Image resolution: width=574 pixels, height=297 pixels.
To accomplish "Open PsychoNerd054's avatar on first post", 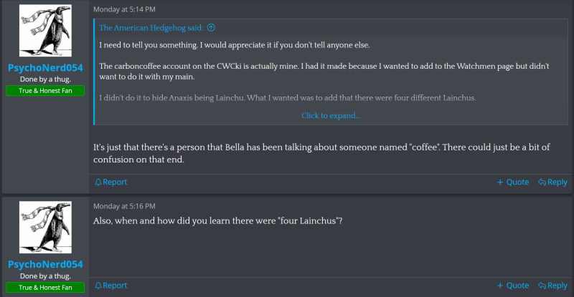I will pos(45,31).
